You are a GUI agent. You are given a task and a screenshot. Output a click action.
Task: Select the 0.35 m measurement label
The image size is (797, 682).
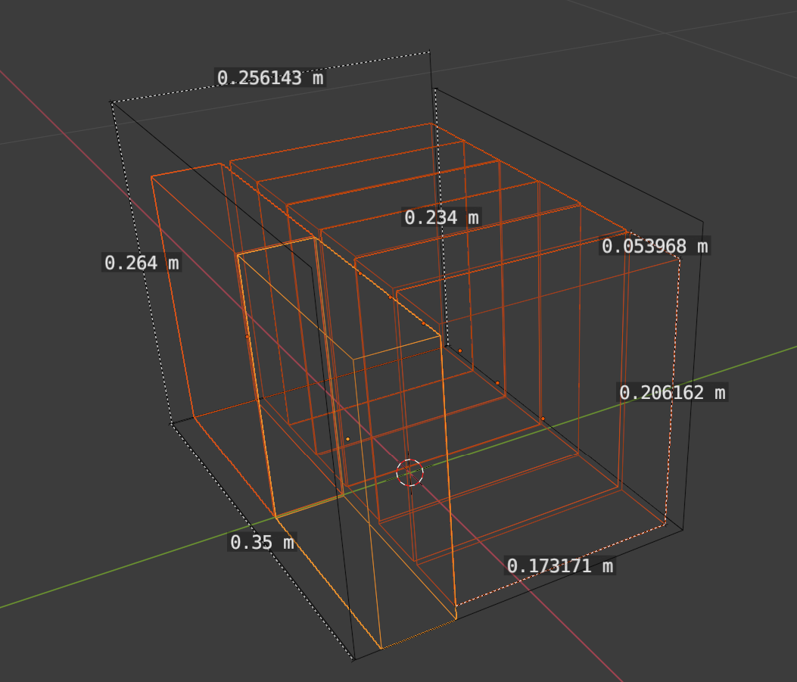(262, 543)
